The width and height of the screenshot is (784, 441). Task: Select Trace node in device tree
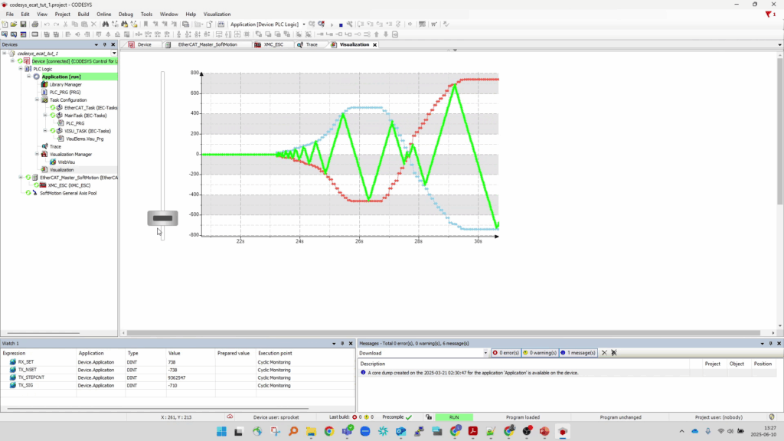click(55, 146)
